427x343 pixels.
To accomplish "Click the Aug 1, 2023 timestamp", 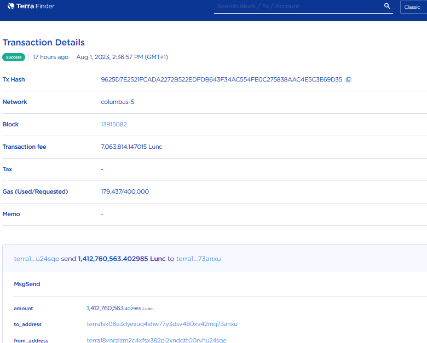I will coord(122,57).
